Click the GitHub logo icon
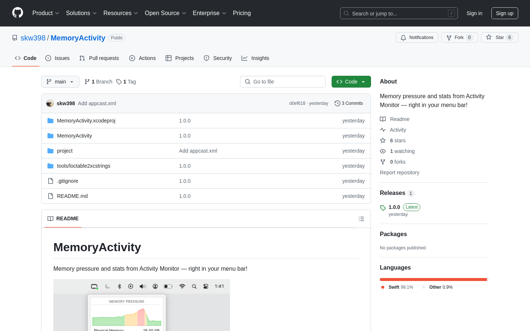Viewport: 530px width, 331px height. tap(18, 13)
